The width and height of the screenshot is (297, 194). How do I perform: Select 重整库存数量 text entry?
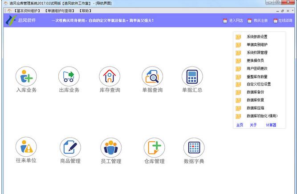tap(257, 76)
